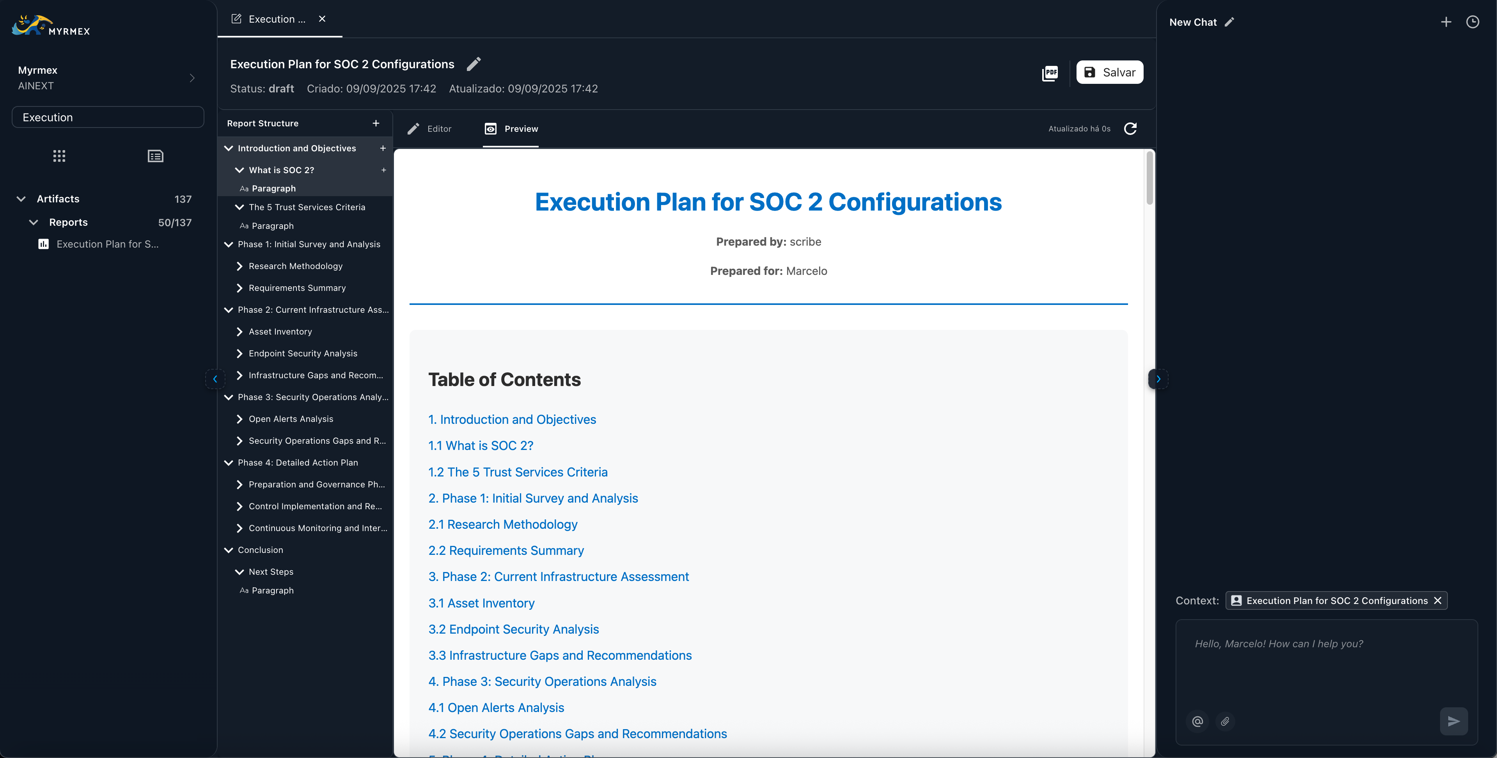The height and width of the screenshot is (758, 1497).
Task: Open the reports view icon in the sidebar
Action: [x=155, y=156]
